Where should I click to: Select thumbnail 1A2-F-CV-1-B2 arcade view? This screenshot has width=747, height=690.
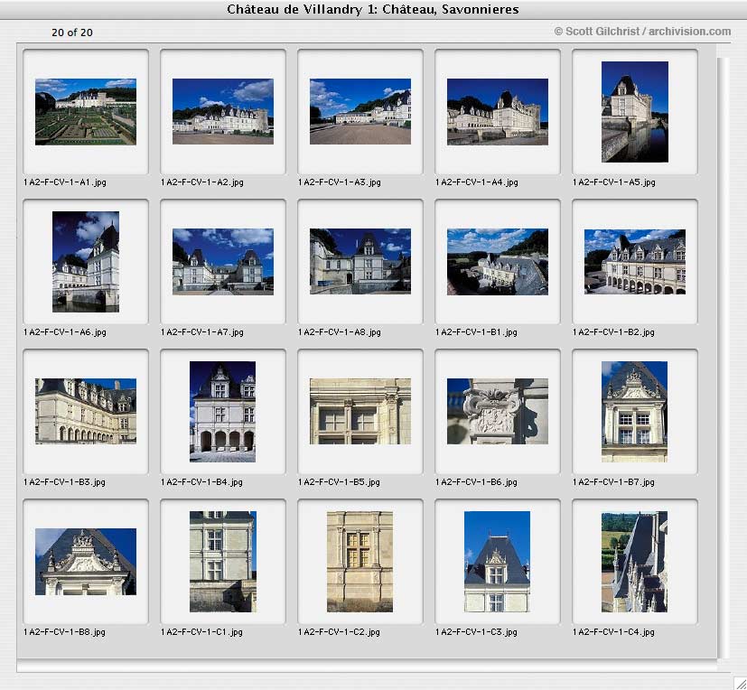[635, 262]
